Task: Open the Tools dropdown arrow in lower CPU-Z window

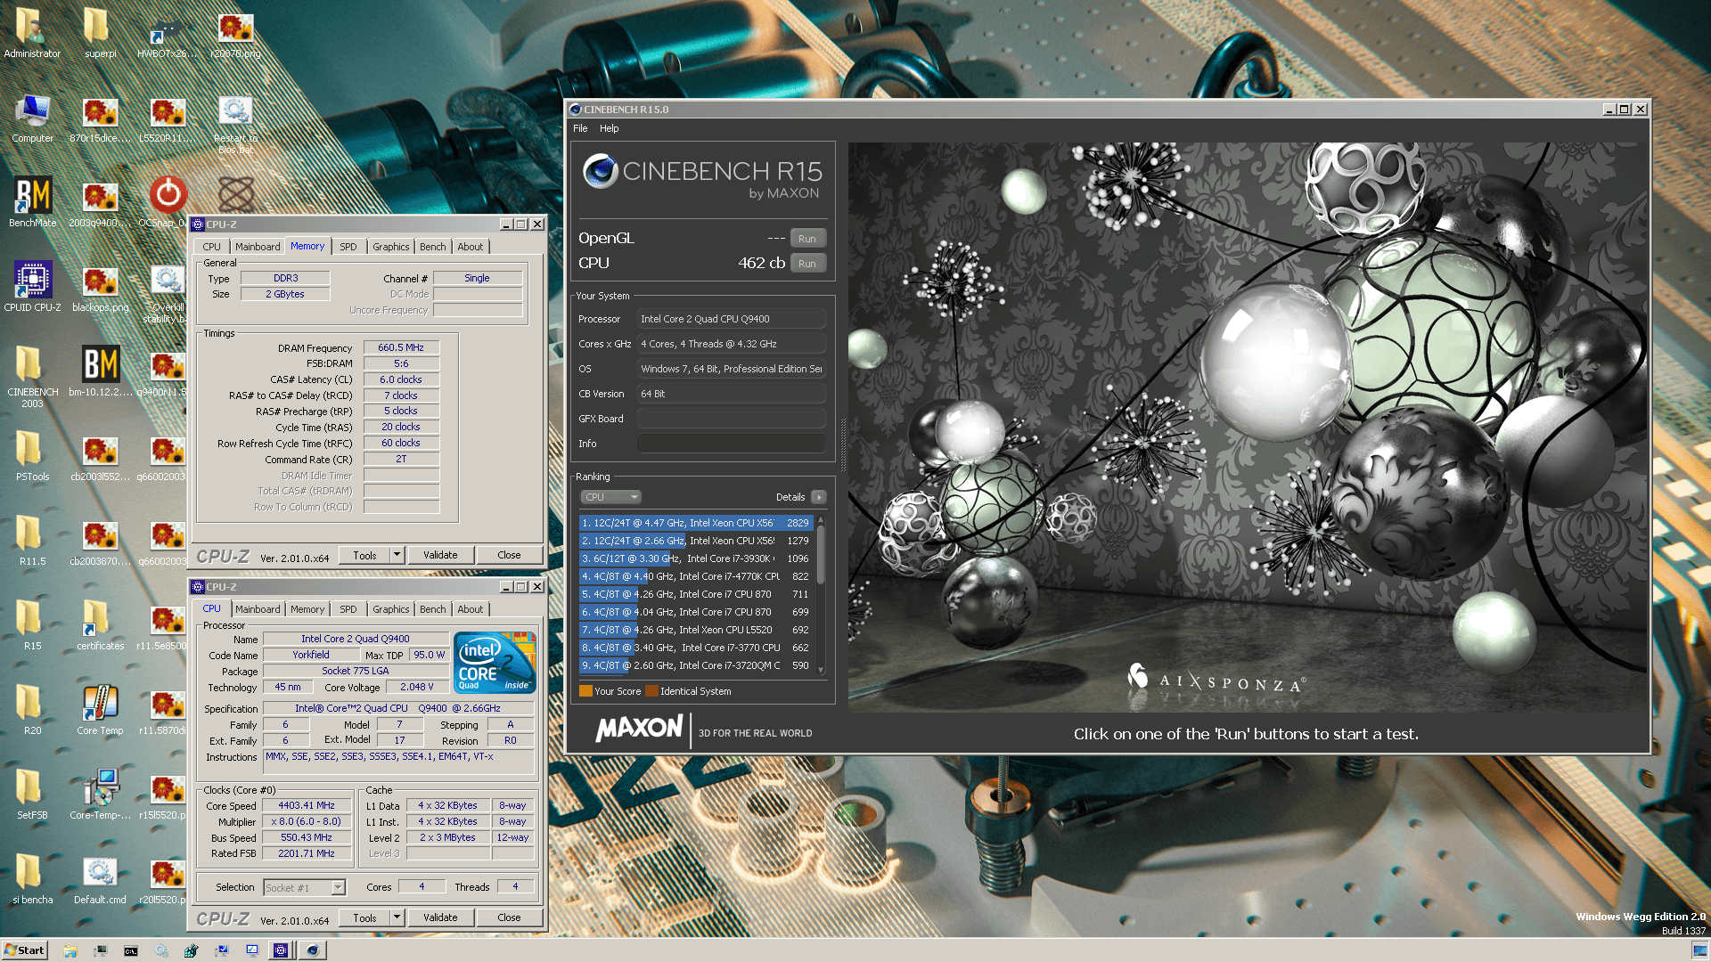Action: tap(397, 917)
